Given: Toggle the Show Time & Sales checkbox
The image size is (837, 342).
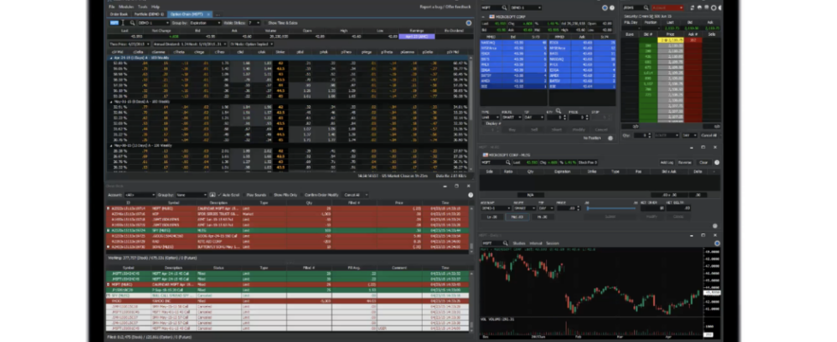Looking at the screenshot, I should pos(264,23).
